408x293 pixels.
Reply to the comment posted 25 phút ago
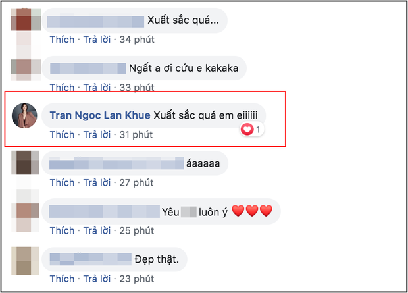[97, 230]
